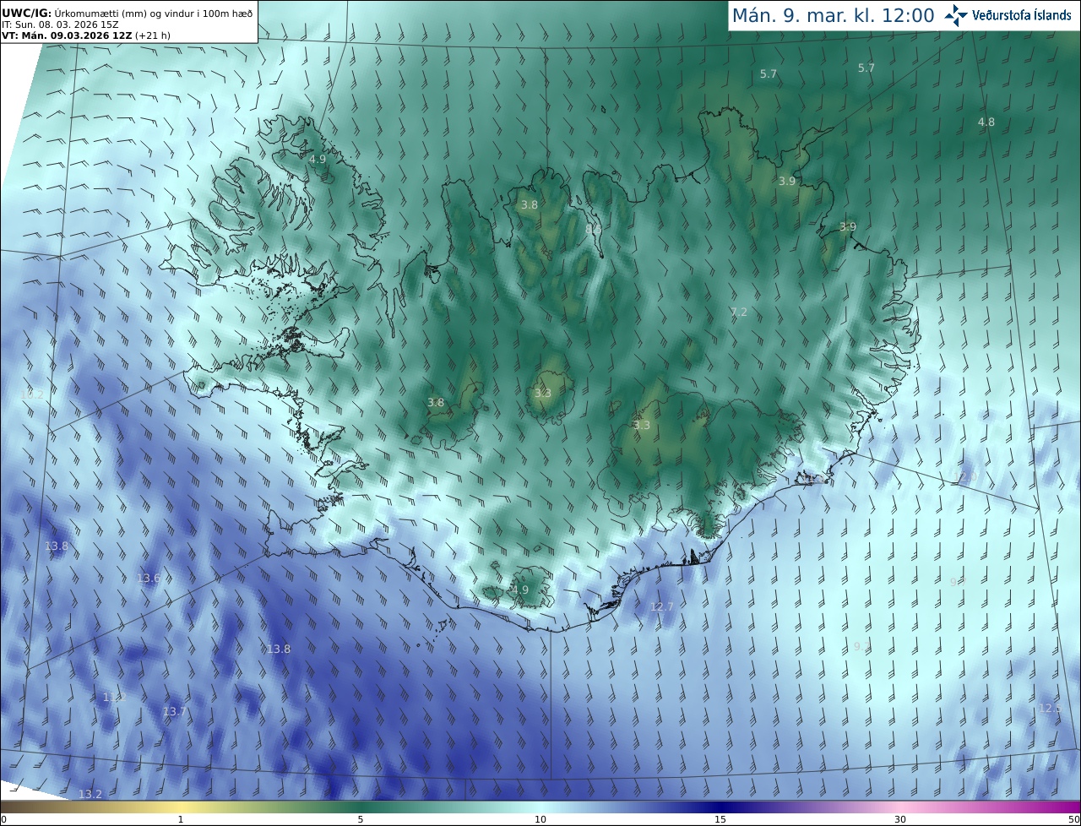The height and width of the screenshot is (826, 1081).
Task: Click the "10" tick label on the color scale
Action: [x=540, y=819]
